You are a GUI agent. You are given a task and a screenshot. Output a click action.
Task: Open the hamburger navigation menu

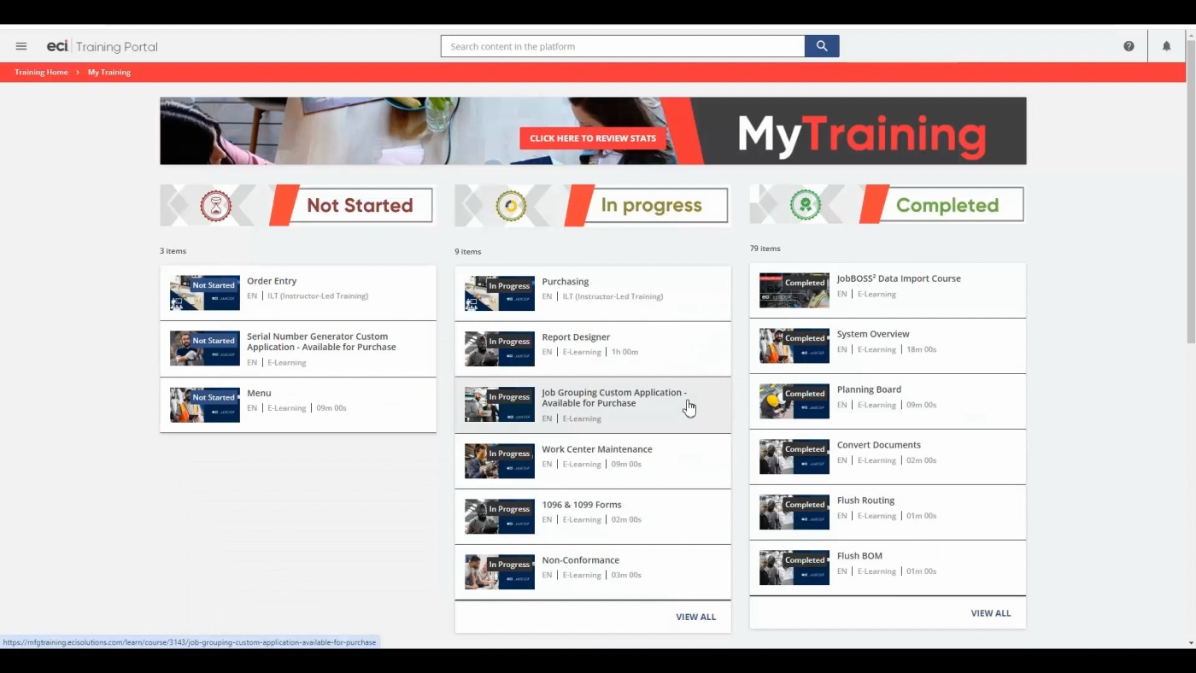click(21, 46)
